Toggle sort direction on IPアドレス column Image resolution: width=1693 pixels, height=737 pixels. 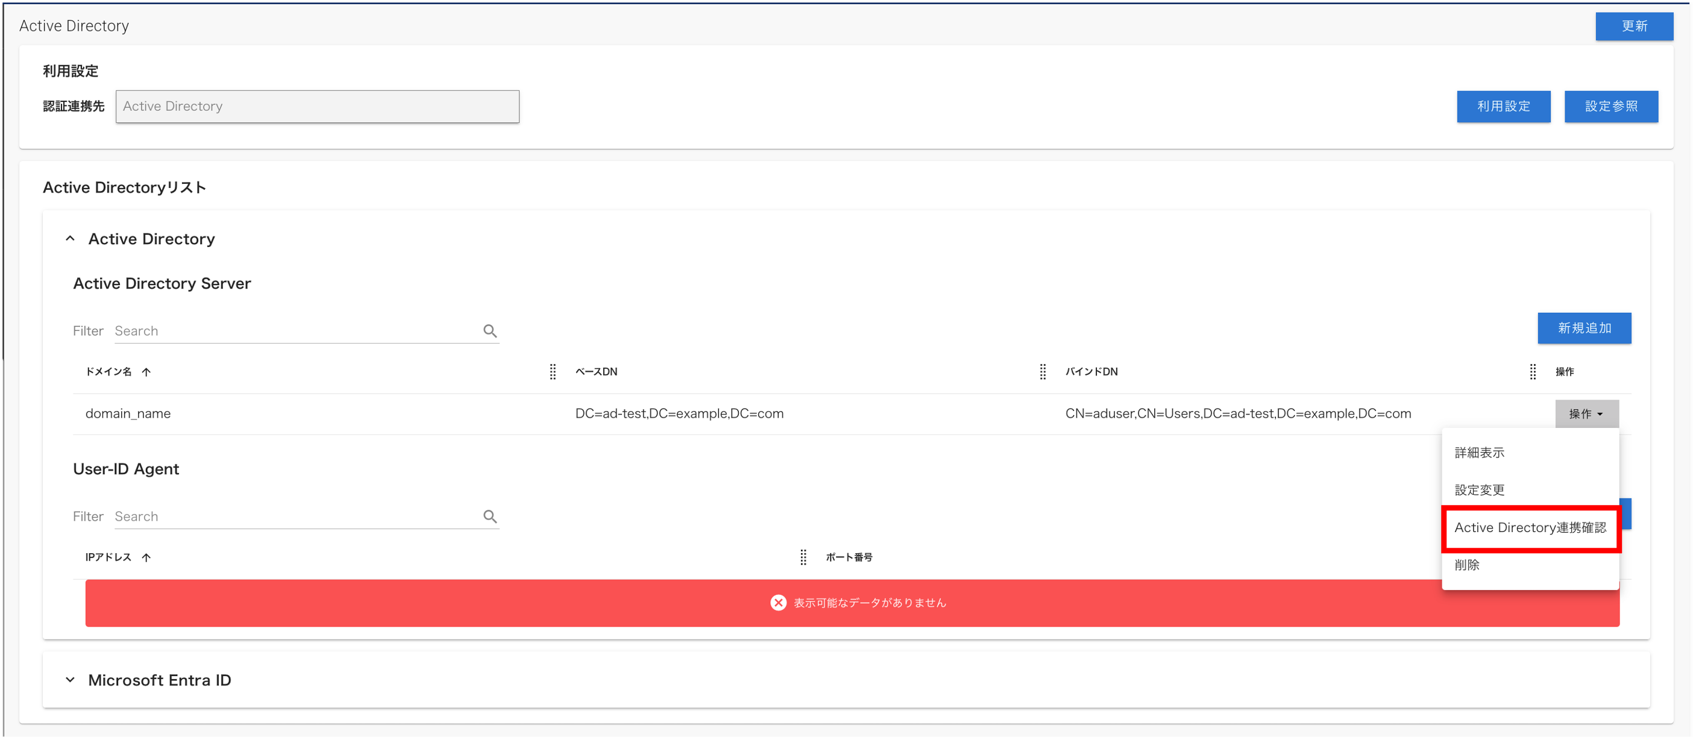click(x=146, y=557)
